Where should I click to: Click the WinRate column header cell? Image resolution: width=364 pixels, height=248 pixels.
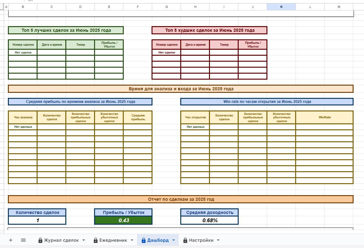click(x=325, y=117)
